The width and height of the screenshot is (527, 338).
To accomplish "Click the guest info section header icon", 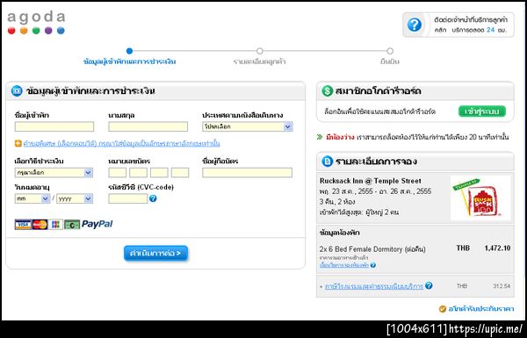I will point(17,90).
